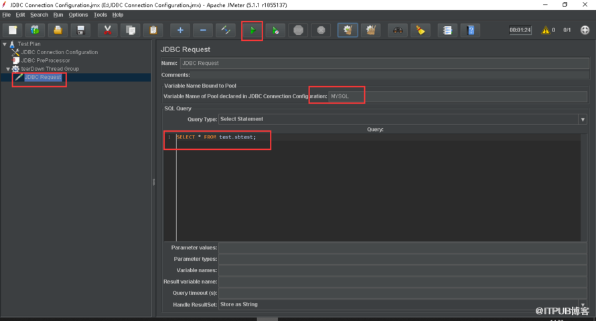Click the Remove minus toolbar icon
The height and width of the screenshot is (321, 596).
[203, 30]
